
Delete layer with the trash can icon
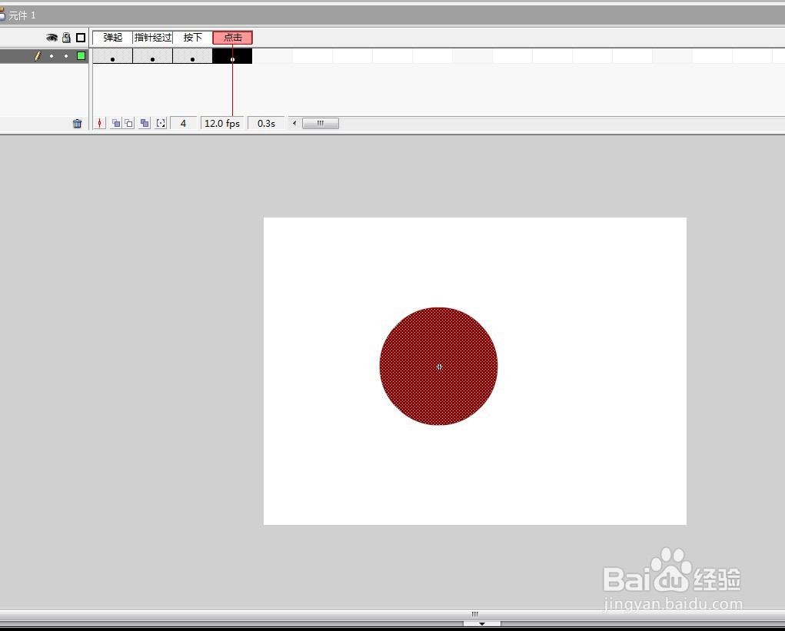[77, 123]
